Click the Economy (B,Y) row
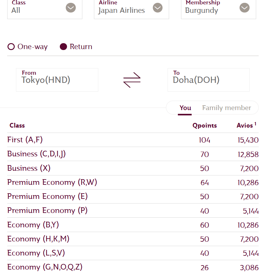This screenshot has width=269, height=273. click(x=33, y=225)
